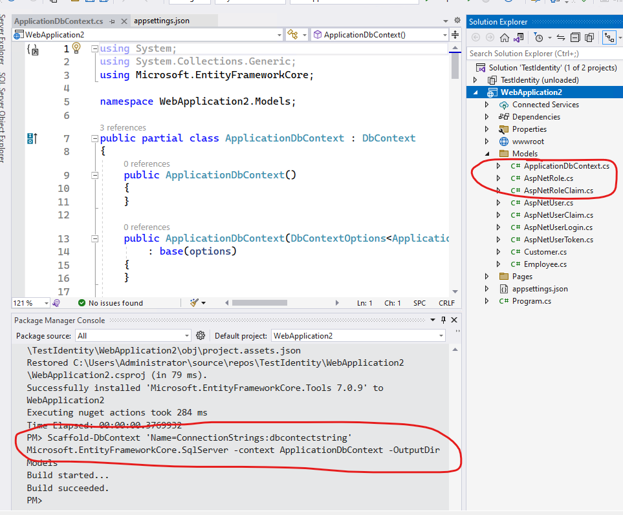Click the lightbulb quick actions icon on line 1

[76, 48]
